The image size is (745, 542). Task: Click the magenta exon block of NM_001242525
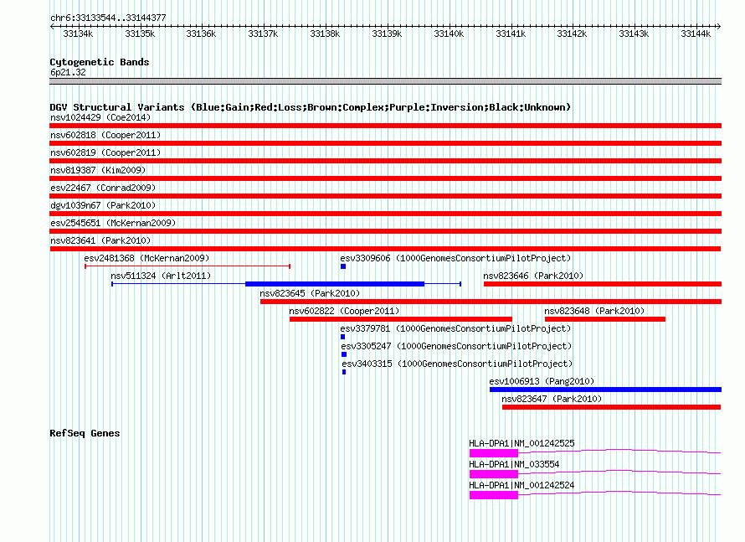tap(494, 453)
